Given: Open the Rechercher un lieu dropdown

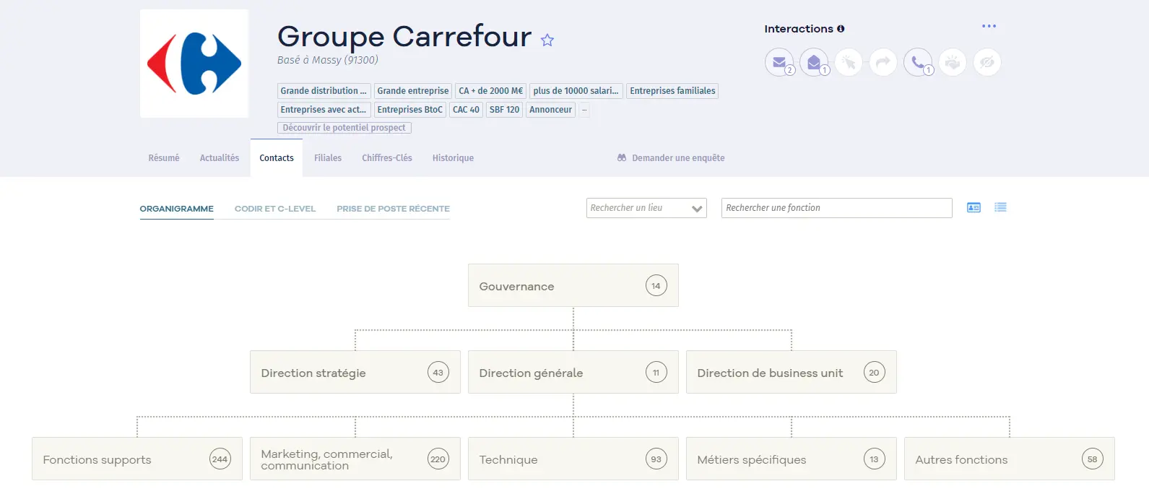Looking at the screenshot, I should click(646, 208).
